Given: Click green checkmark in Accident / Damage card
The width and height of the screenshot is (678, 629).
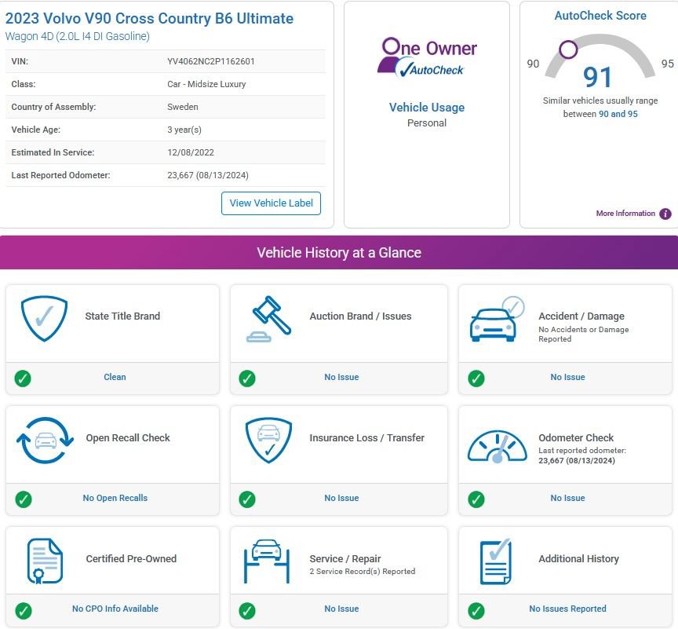Looking at the screenshot, I should pos(476,378).
